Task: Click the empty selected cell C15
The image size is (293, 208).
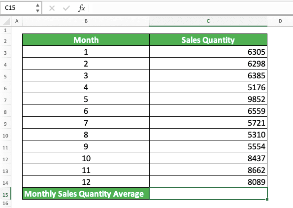Action: pos(208,194)
